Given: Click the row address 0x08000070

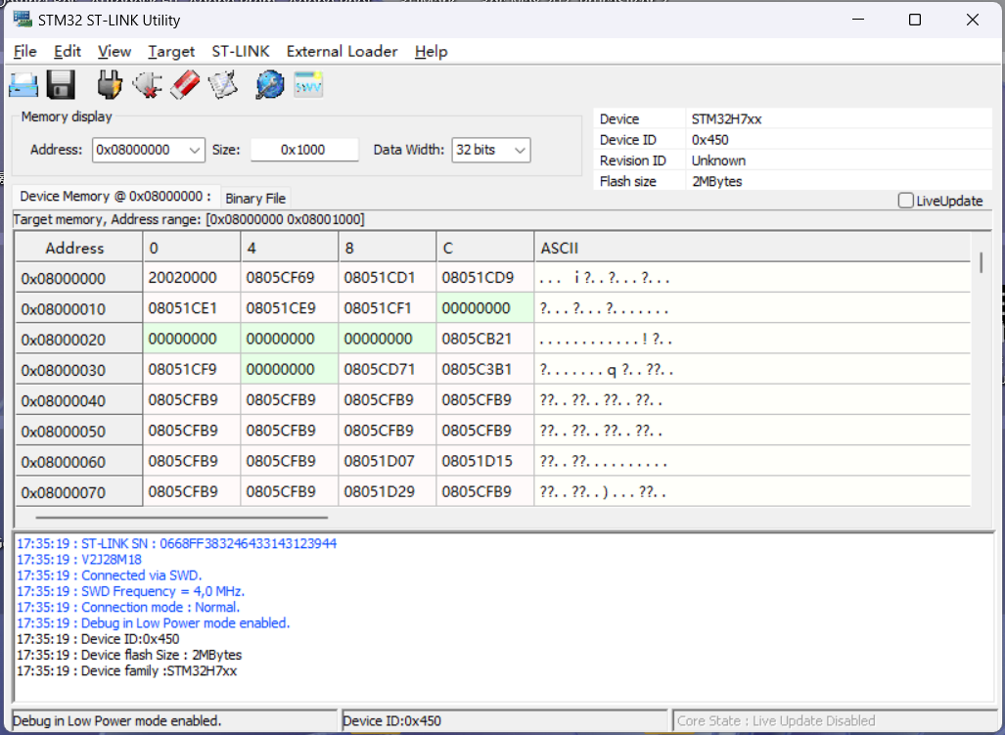Looking at the screenshot, I should pyautogui.click(x=78, y=492).
